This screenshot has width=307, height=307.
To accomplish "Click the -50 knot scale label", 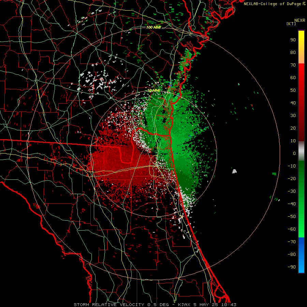I will coord(292,217).
